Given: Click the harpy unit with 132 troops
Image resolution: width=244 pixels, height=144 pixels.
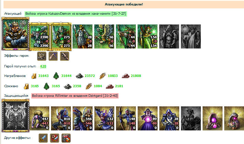Looking at the screenshot, I should pyautogui.click(x=104, y=118).
